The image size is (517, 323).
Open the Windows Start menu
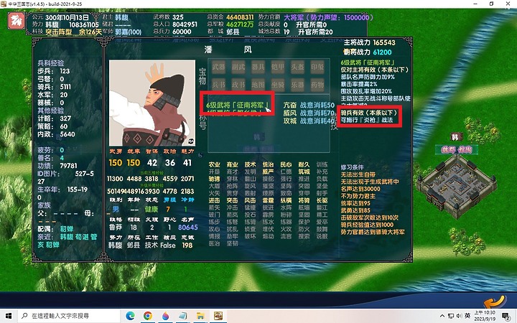click(x=9, y=316)
